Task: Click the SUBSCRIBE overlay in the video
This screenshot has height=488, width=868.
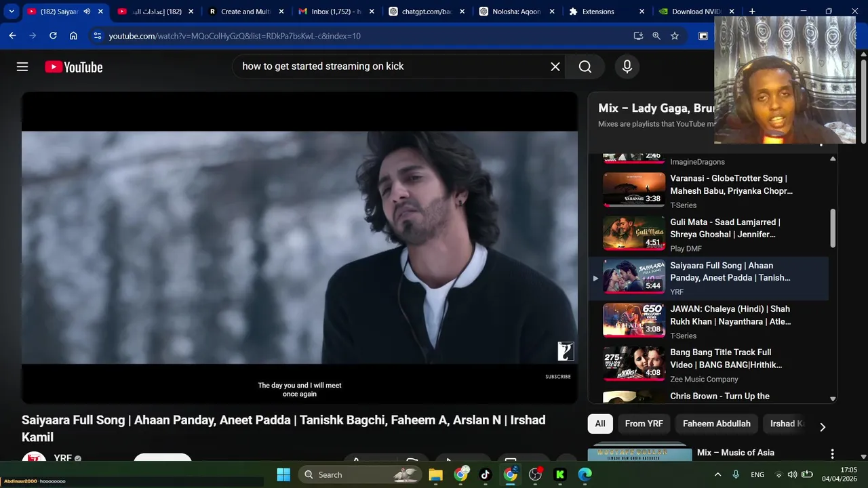Action: pyautogui.click(x=558, y=377)
